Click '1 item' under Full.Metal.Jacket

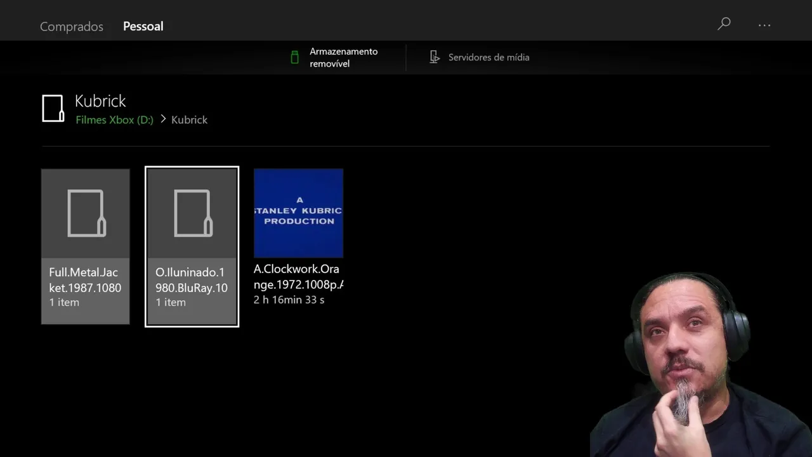coord(64,302)
